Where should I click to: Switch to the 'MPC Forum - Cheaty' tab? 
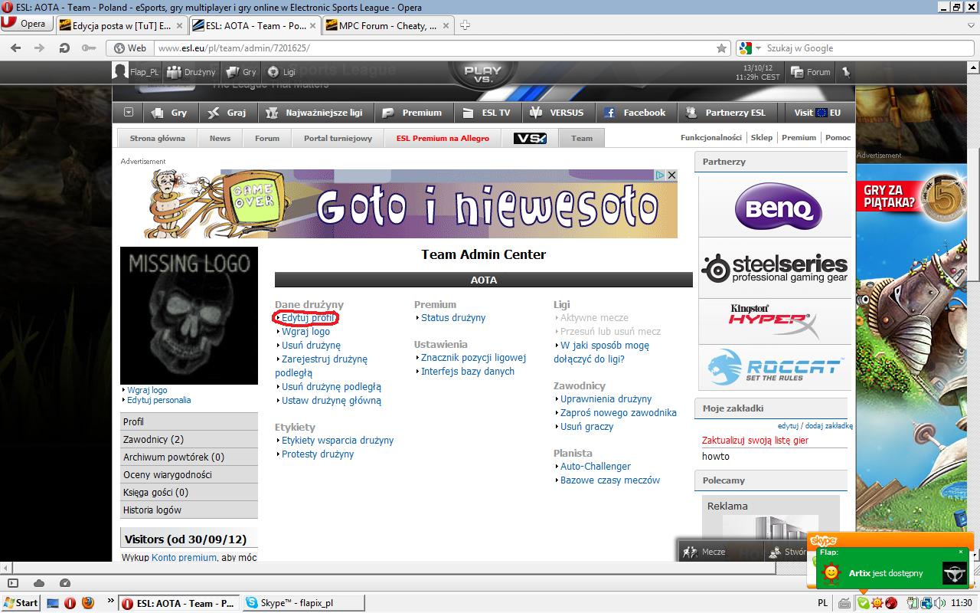[x=388, y=25]
